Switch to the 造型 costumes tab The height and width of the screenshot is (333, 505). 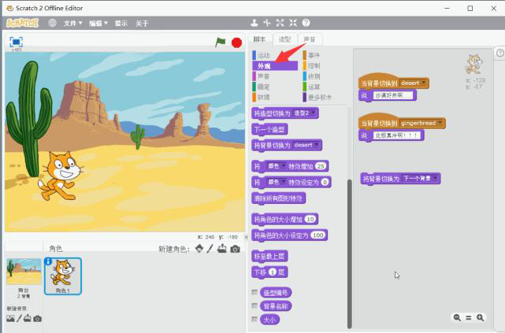(x=284, y=39)
